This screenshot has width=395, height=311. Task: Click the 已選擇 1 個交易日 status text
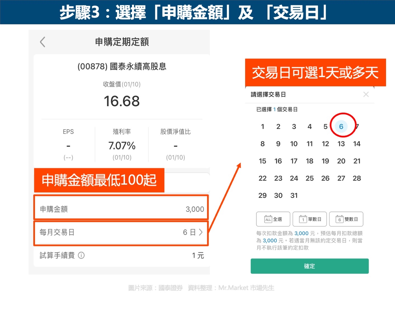pos(277,110)
